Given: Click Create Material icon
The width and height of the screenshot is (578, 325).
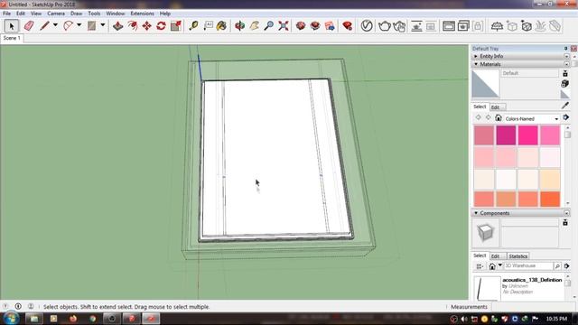Looking at the screenshot, I should pyautogui.click(x=564, y=84).
